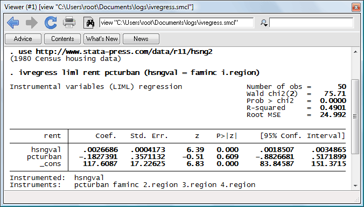Click the hsngval upper bound .0034865
Viewport: 364px width, 207px height.
pos(328,150)
